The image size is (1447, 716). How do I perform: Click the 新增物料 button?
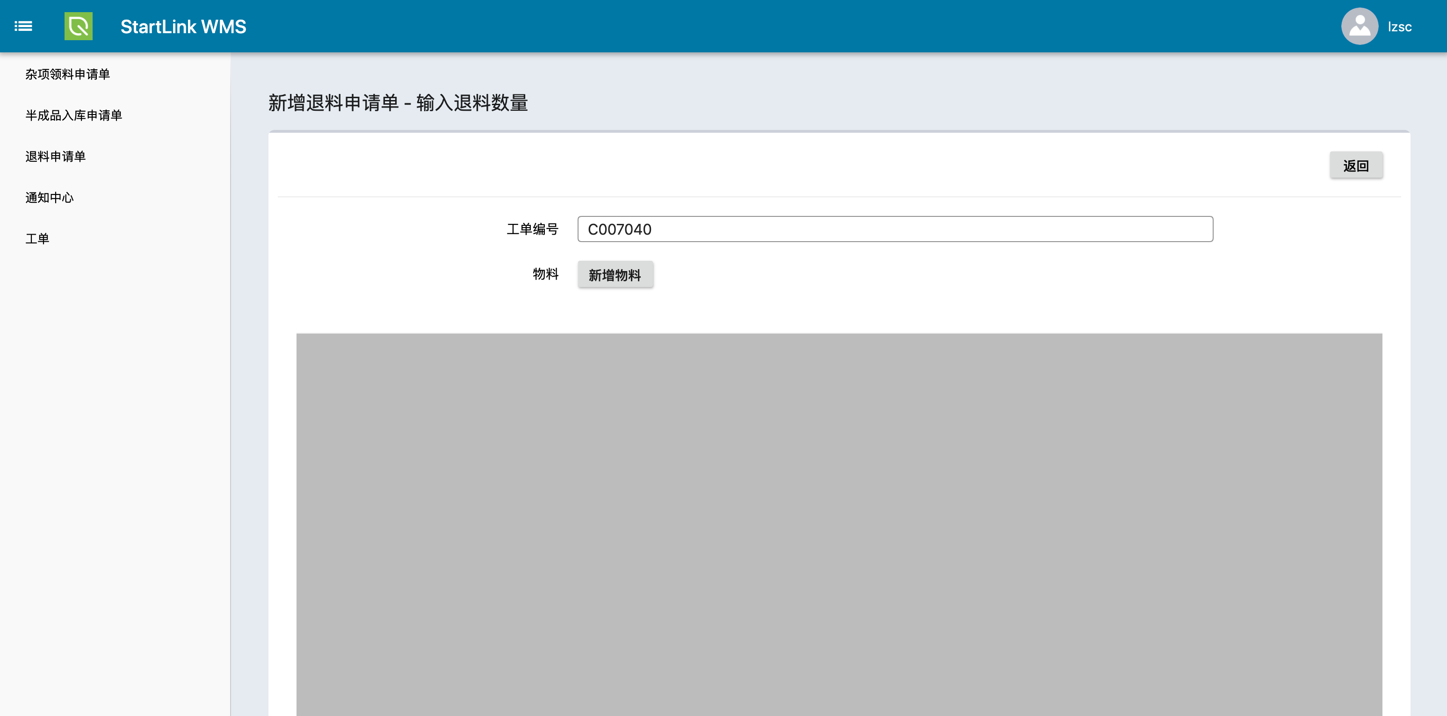point(615,274)
